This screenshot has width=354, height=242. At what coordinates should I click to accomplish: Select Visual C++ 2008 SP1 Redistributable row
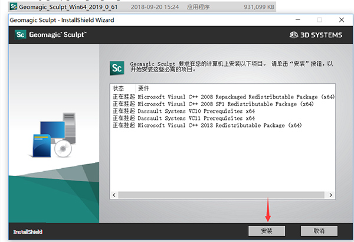point(213,104)
